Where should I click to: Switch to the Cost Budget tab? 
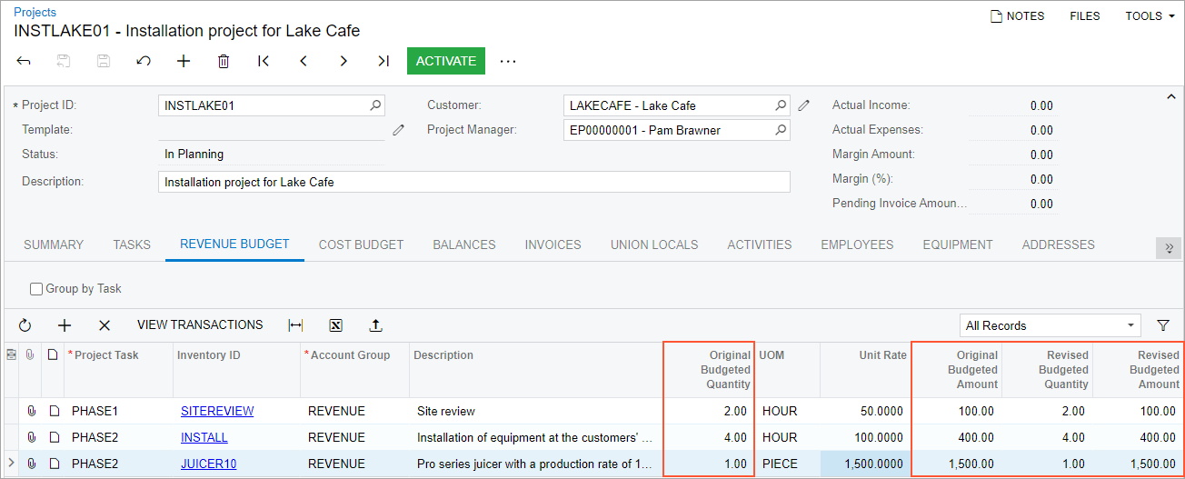(361, 244)
